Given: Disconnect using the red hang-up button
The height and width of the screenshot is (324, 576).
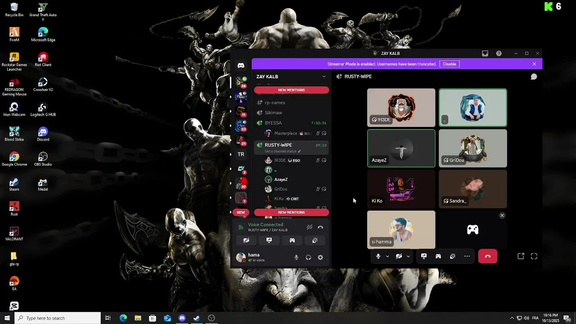Looking at the screenshot, I should point(488,256).
